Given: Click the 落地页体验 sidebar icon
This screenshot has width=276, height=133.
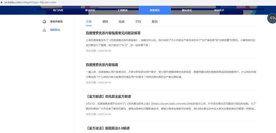Looking at the screenshot, I should click(44, 22).
